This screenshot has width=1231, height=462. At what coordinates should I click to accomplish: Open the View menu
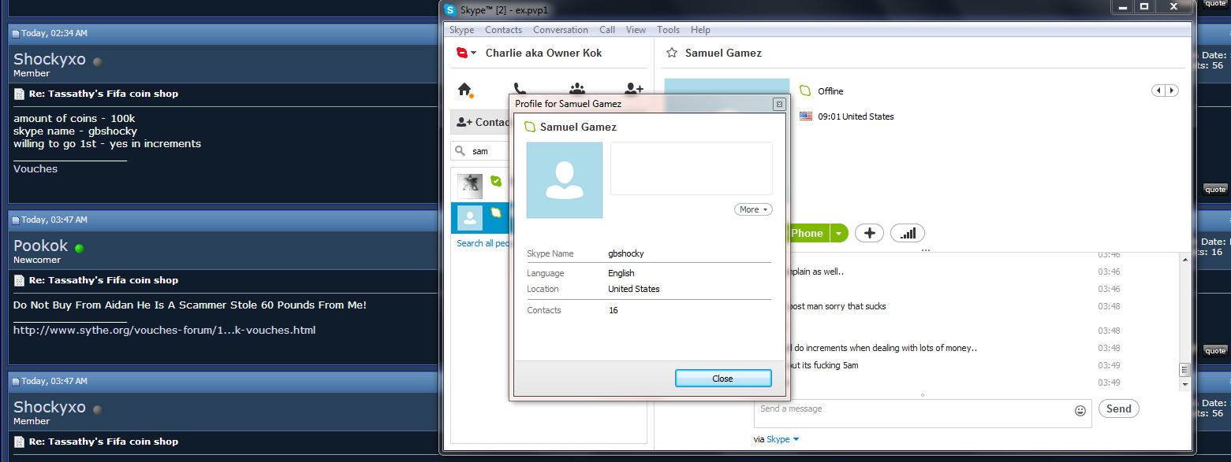(636, 30)
